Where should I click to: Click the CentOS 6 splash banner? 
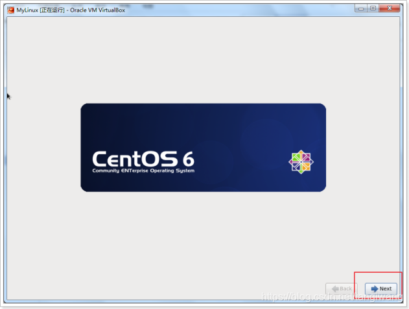point(203,148)
